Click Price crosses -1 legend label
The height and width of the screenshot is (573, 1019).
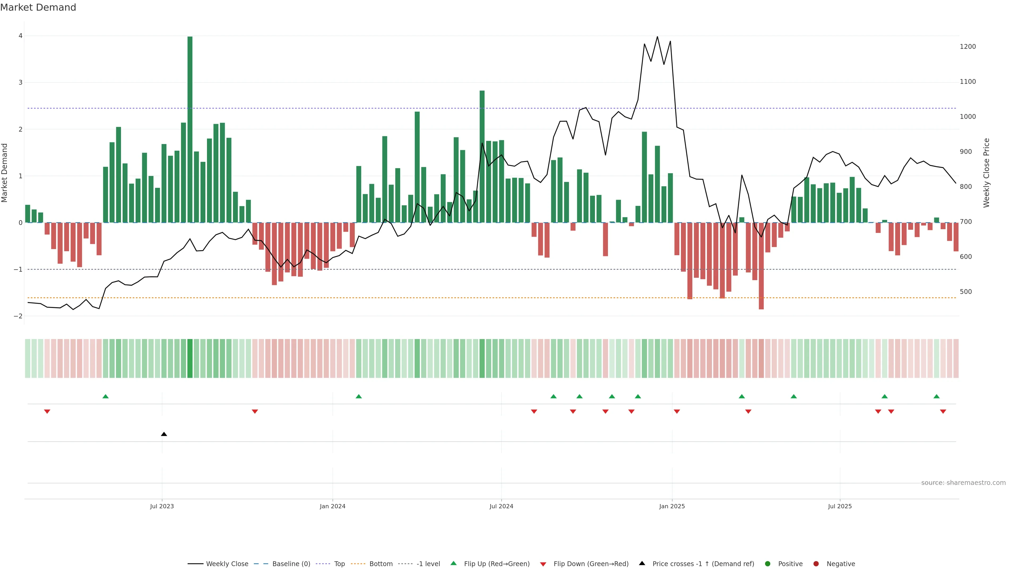(x=703, y=564)
